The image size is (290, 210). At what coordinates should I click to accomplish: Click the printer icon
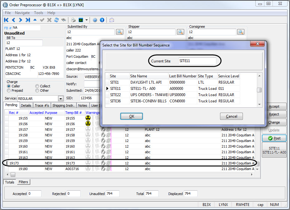pos(73,20)
